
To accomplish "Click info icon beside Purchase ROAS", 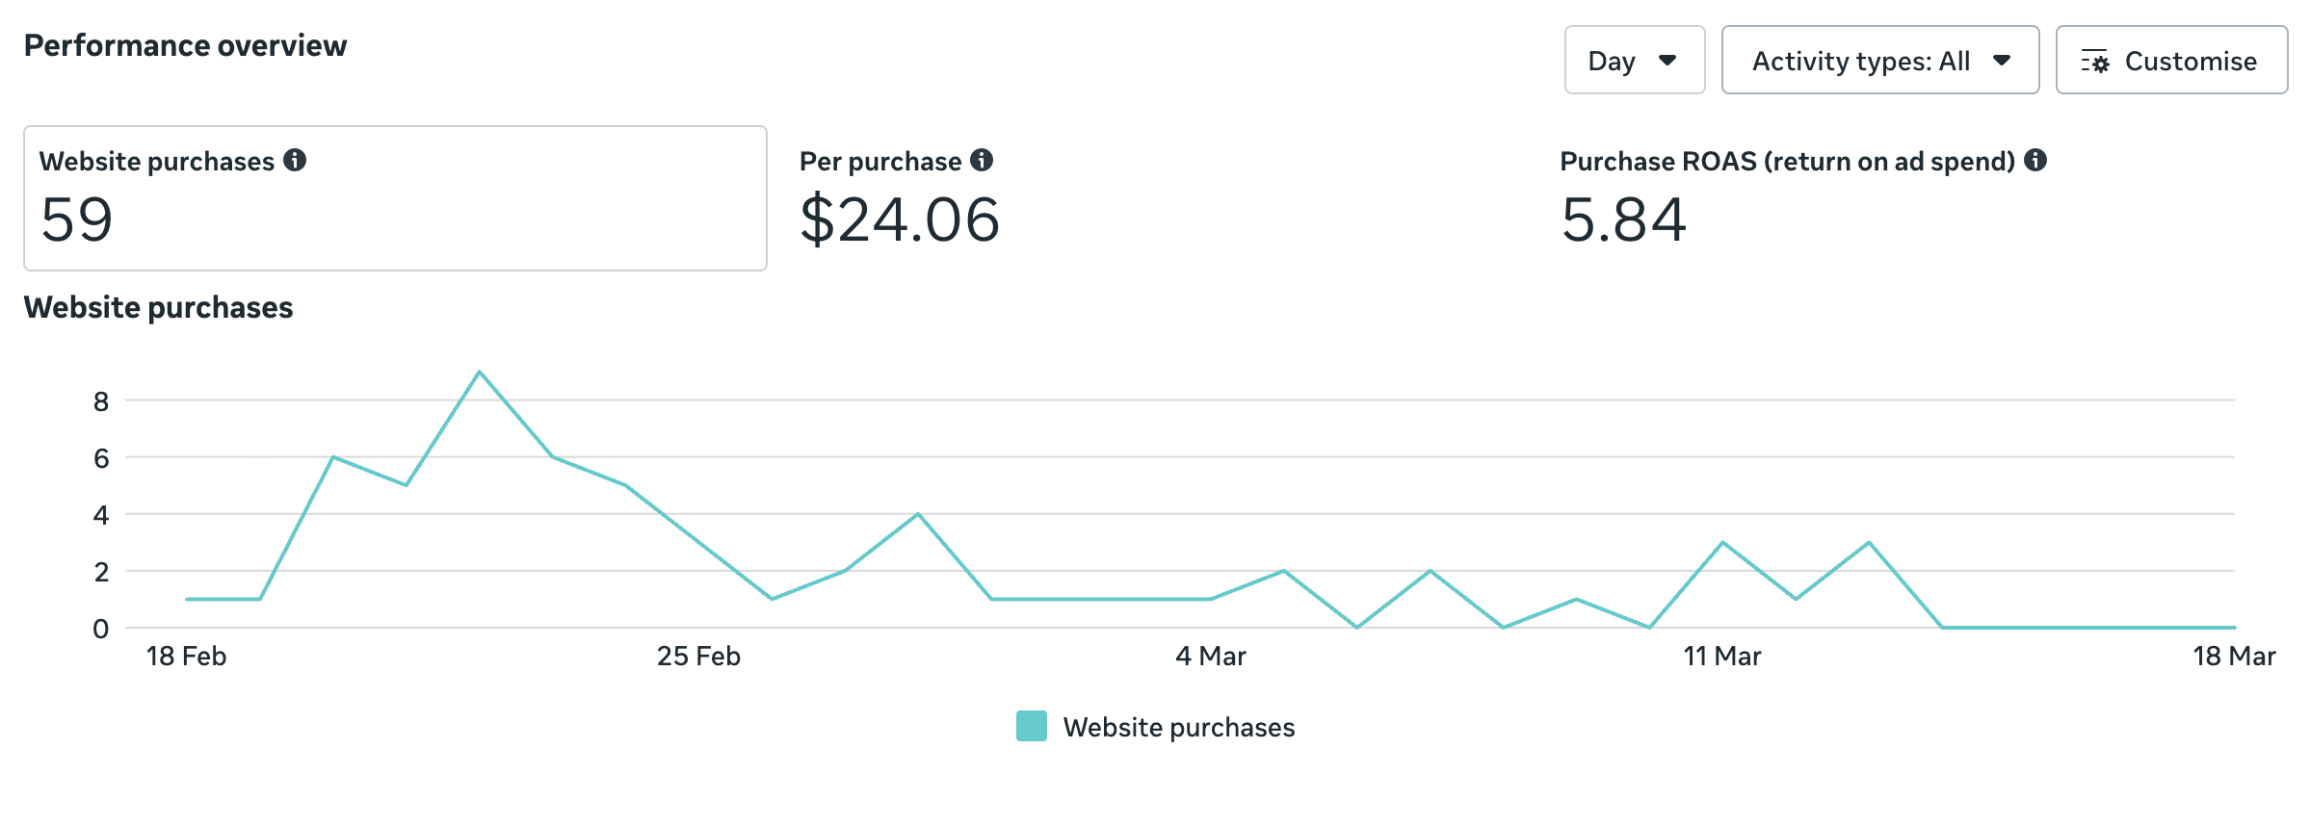I will click(x=2035, y=161).
